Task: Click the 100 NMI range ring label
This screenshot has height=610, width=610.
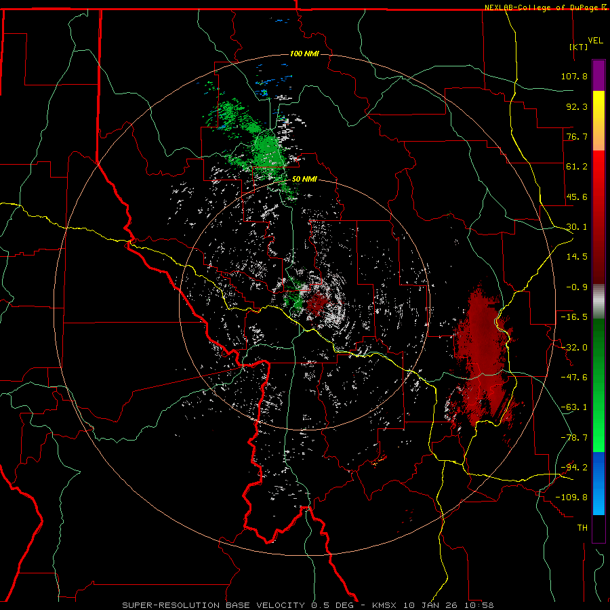Action: click(x=304, y=54)
